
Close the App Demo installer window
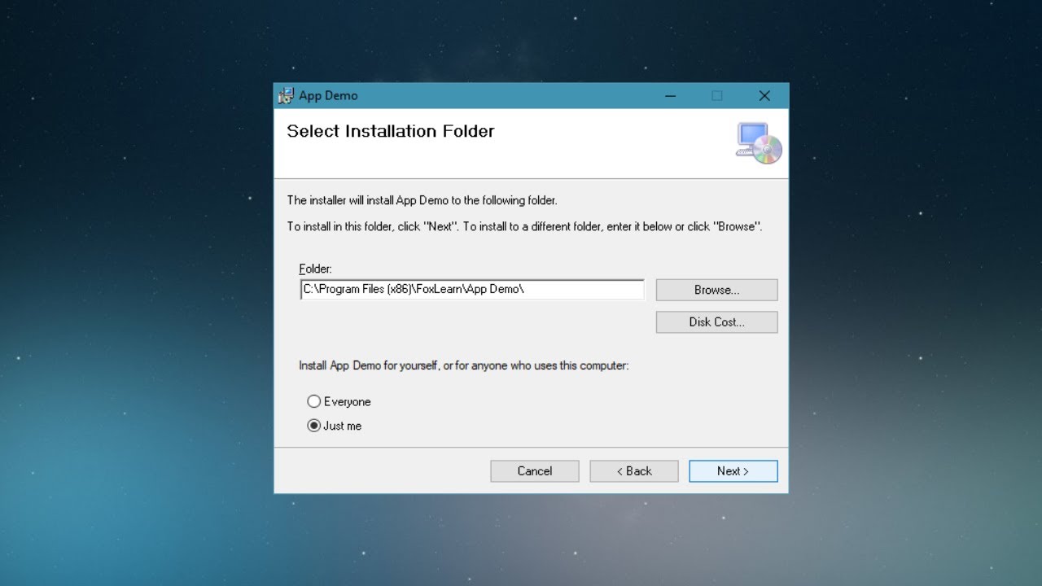(x=764, y=96)
